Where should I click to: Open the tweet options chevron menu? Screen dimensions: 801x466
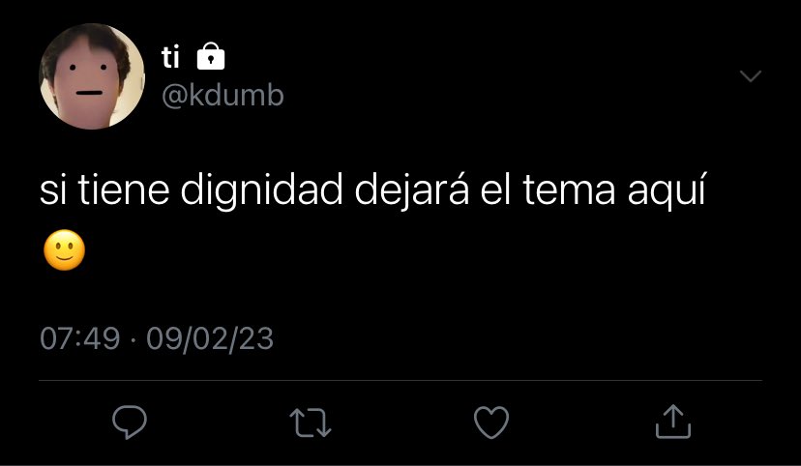coord(751,76)
